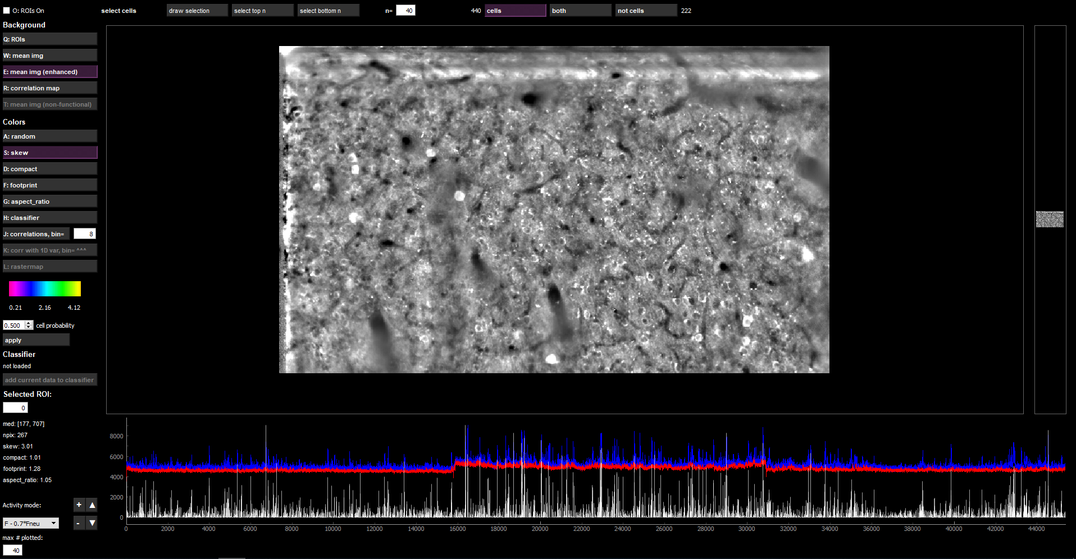Toggle the "O: ROIs On" checkbox
Image resolution: width=1076 pixels, height=559 pixels.
point(6,10)
